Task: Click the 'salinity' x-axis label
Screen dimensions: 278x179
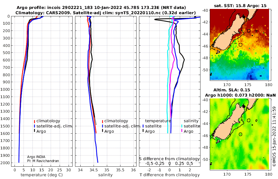Action: (x=105, y=175)
